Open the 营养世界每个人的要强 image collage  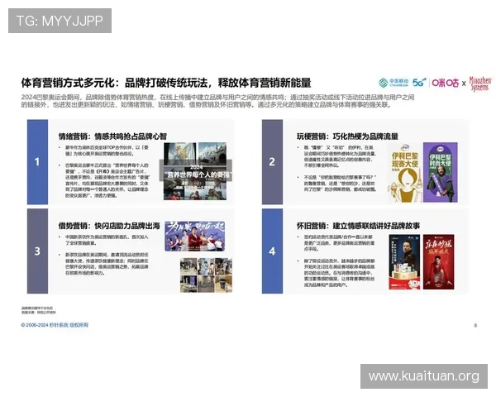[x=195, y=171]
